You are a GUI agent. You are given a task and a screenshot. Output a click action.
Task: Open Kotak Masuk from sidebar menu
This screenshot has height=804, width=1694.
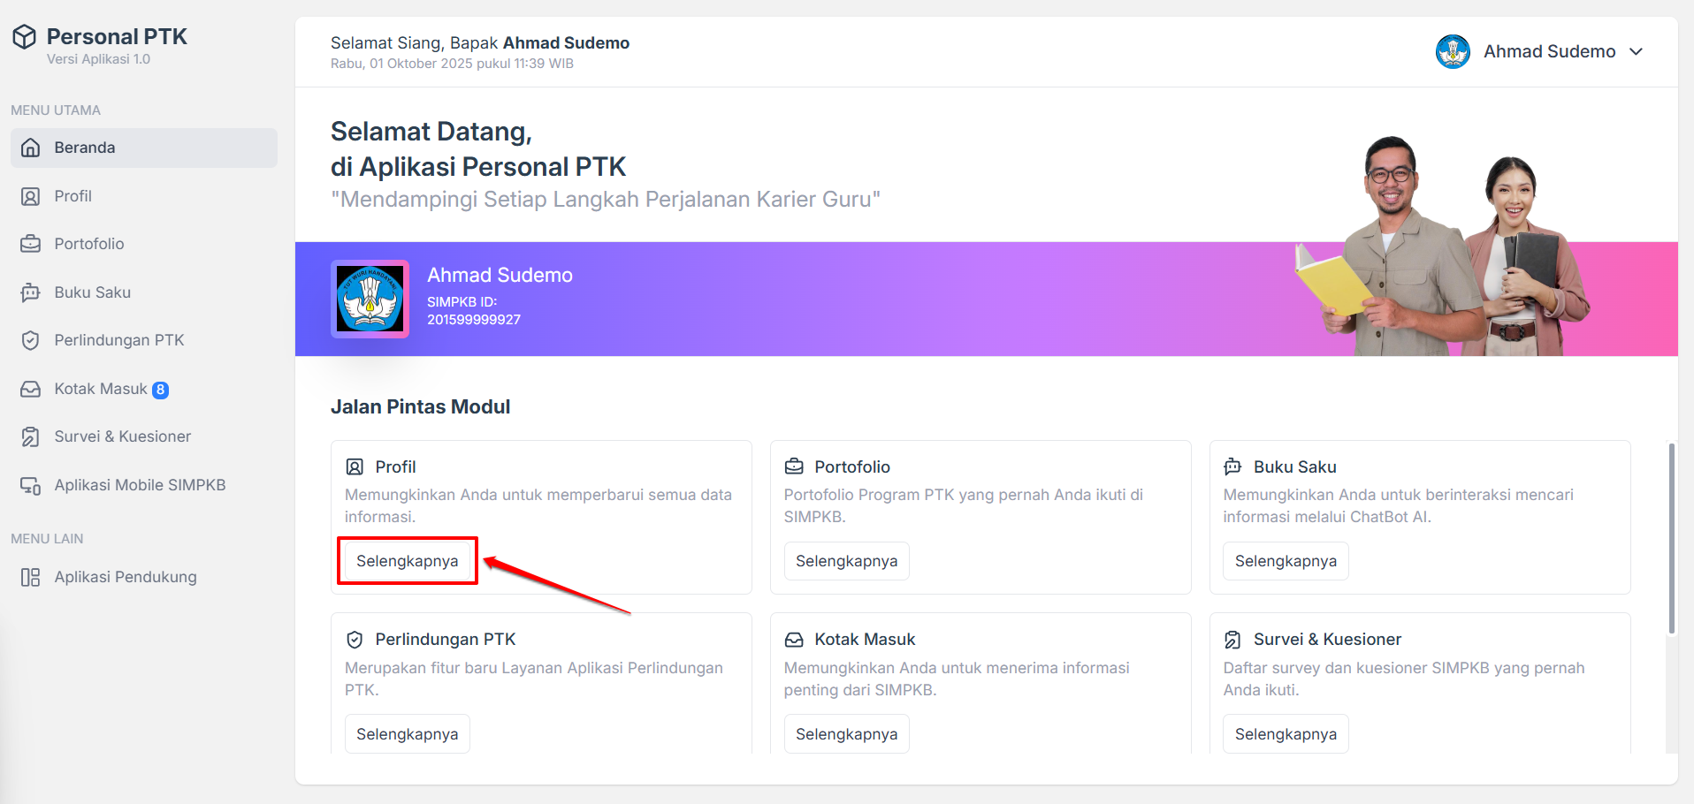pos(101,389)
